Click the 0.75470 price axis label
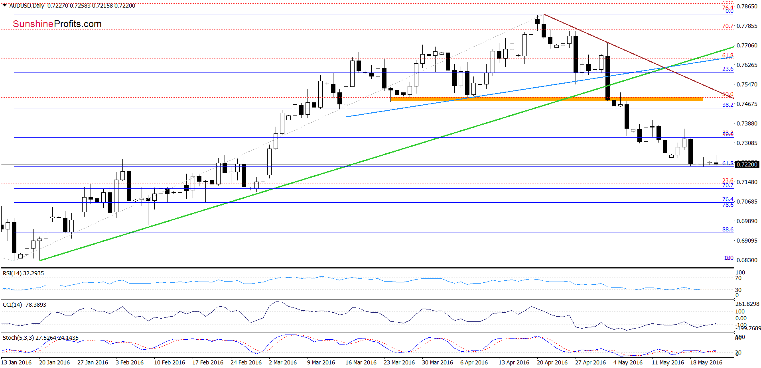Image resolution: width=761 pixels, height=368 pixels. tap(747, 84)
